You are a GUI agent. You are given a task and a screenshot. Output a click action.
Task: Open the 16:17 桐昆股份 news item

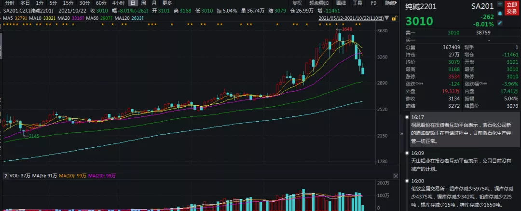click(465, 129)
